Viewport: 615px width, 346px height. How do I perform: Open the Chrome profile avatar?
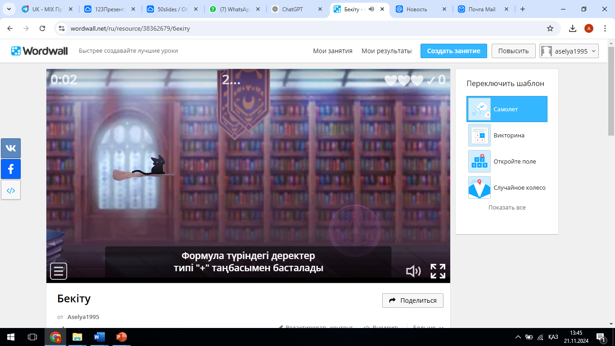tap(589, 28)
